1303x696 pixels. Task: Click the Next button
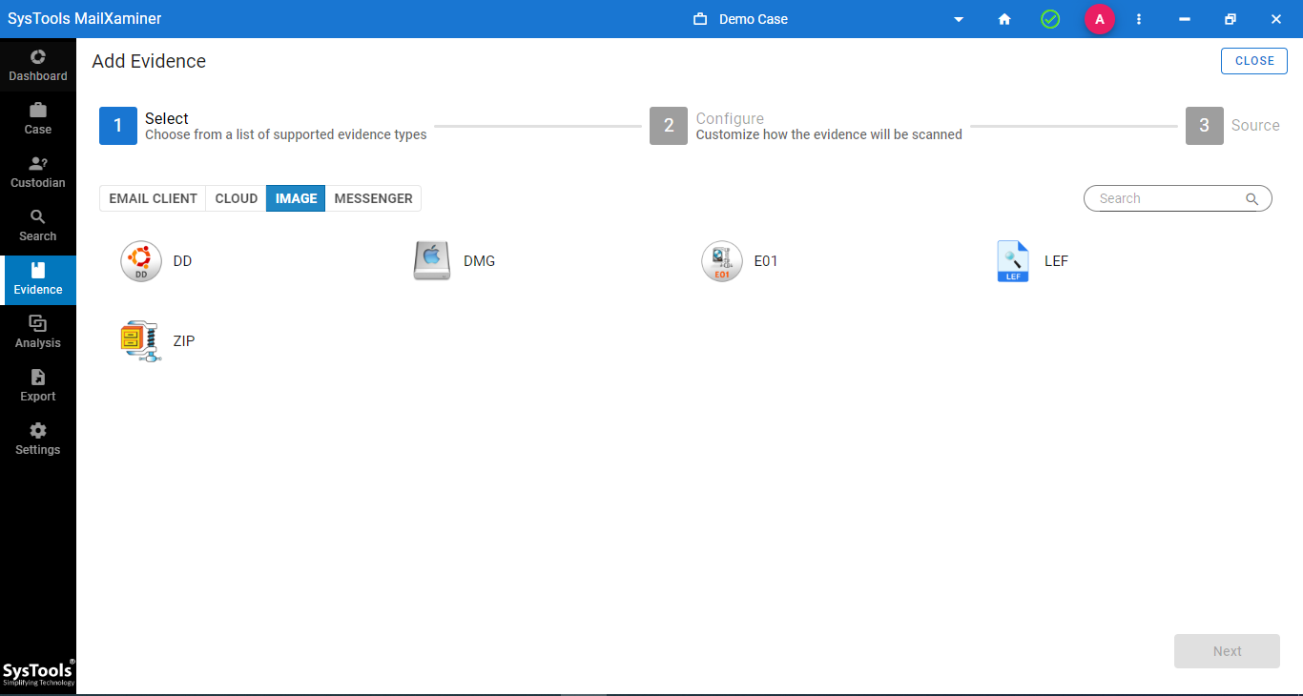(1227, 651)
